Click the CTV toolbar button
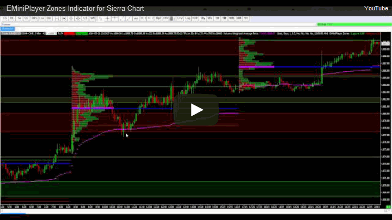Screen dimensions: 392x220 coord(180,18)
